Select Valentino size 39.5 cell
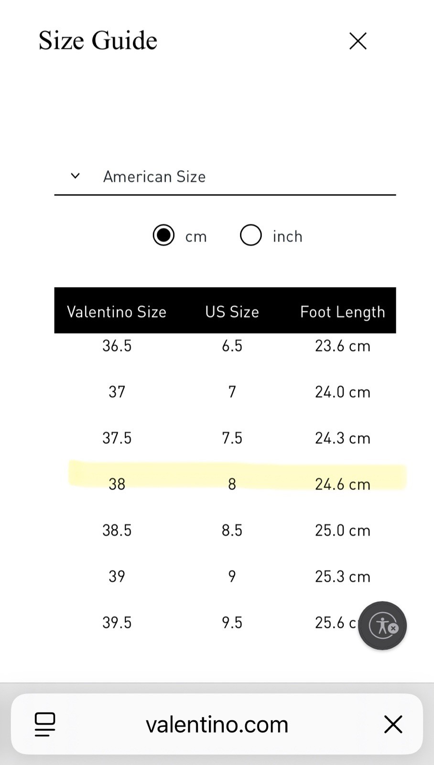The width and height of the screenshot is (434, 765). pyautogui.click(x=117, y=623)
